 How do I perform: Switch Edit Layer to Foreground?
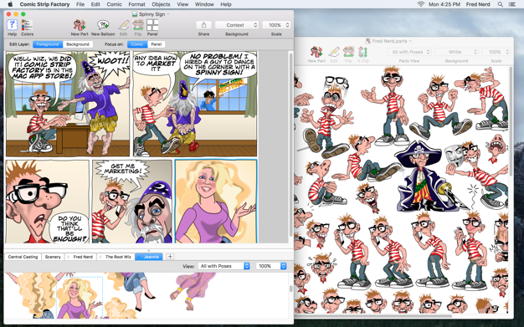pyautogui.click(x=48, y=44)
